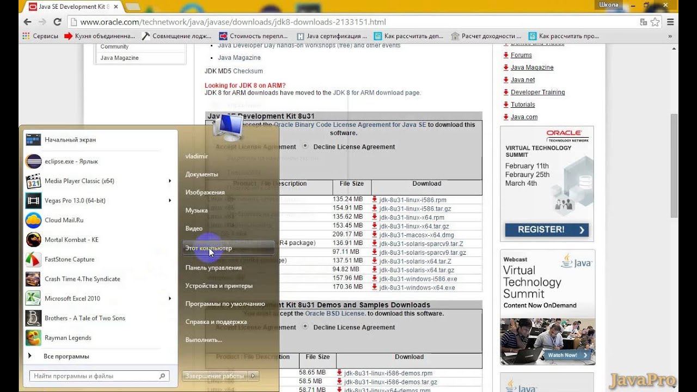
Task: Download arrow icon for jdk-8u31-macosx-x64.dmg
Action: point(375,235)
